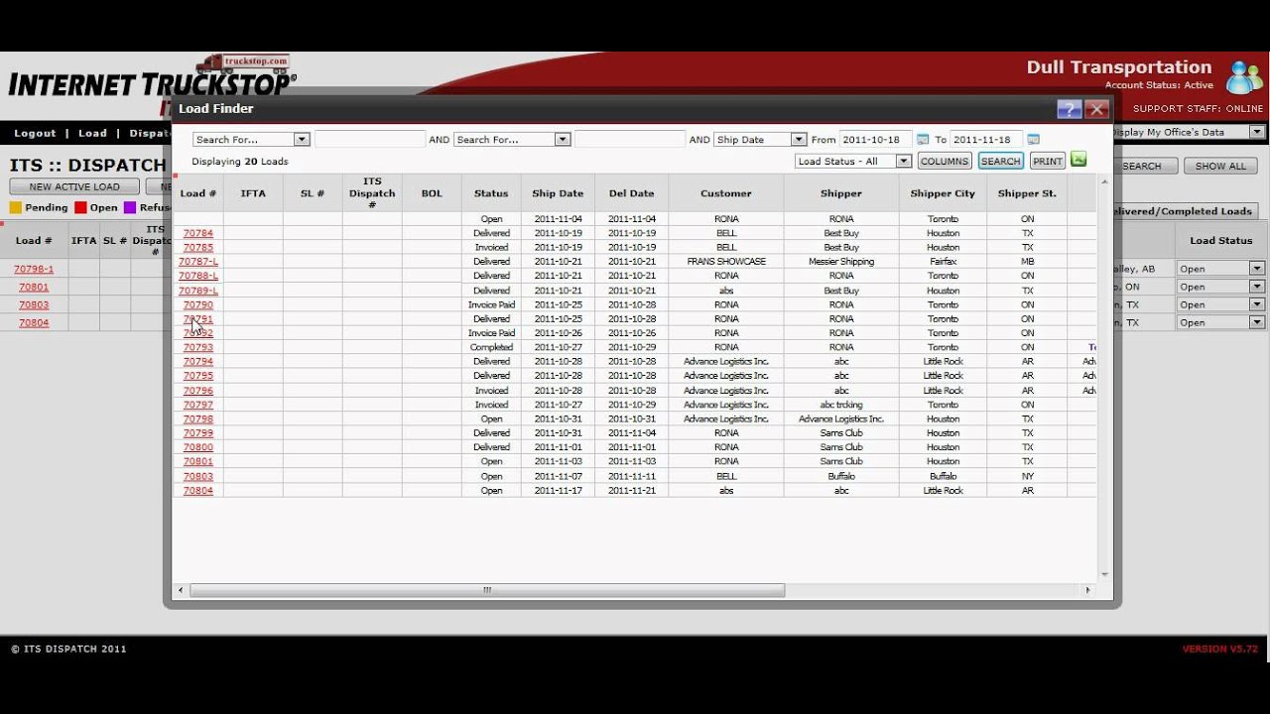Open load 70804 link in Load Finder
The height and width of the screenshot is (714, 1270).
click(x=198, y=490)
